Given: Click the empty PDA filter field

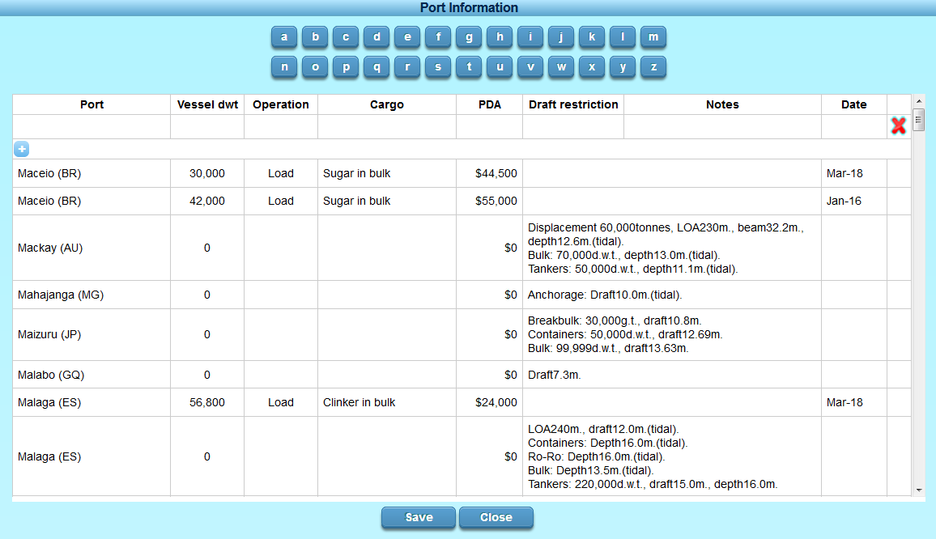Looking at the screenshot, I should click(x=490, y=126).
